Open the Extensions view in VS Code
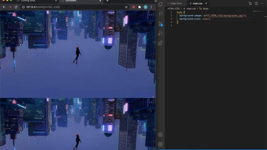The width and height of the screenshot is (267, 150). tap(160, 43)
